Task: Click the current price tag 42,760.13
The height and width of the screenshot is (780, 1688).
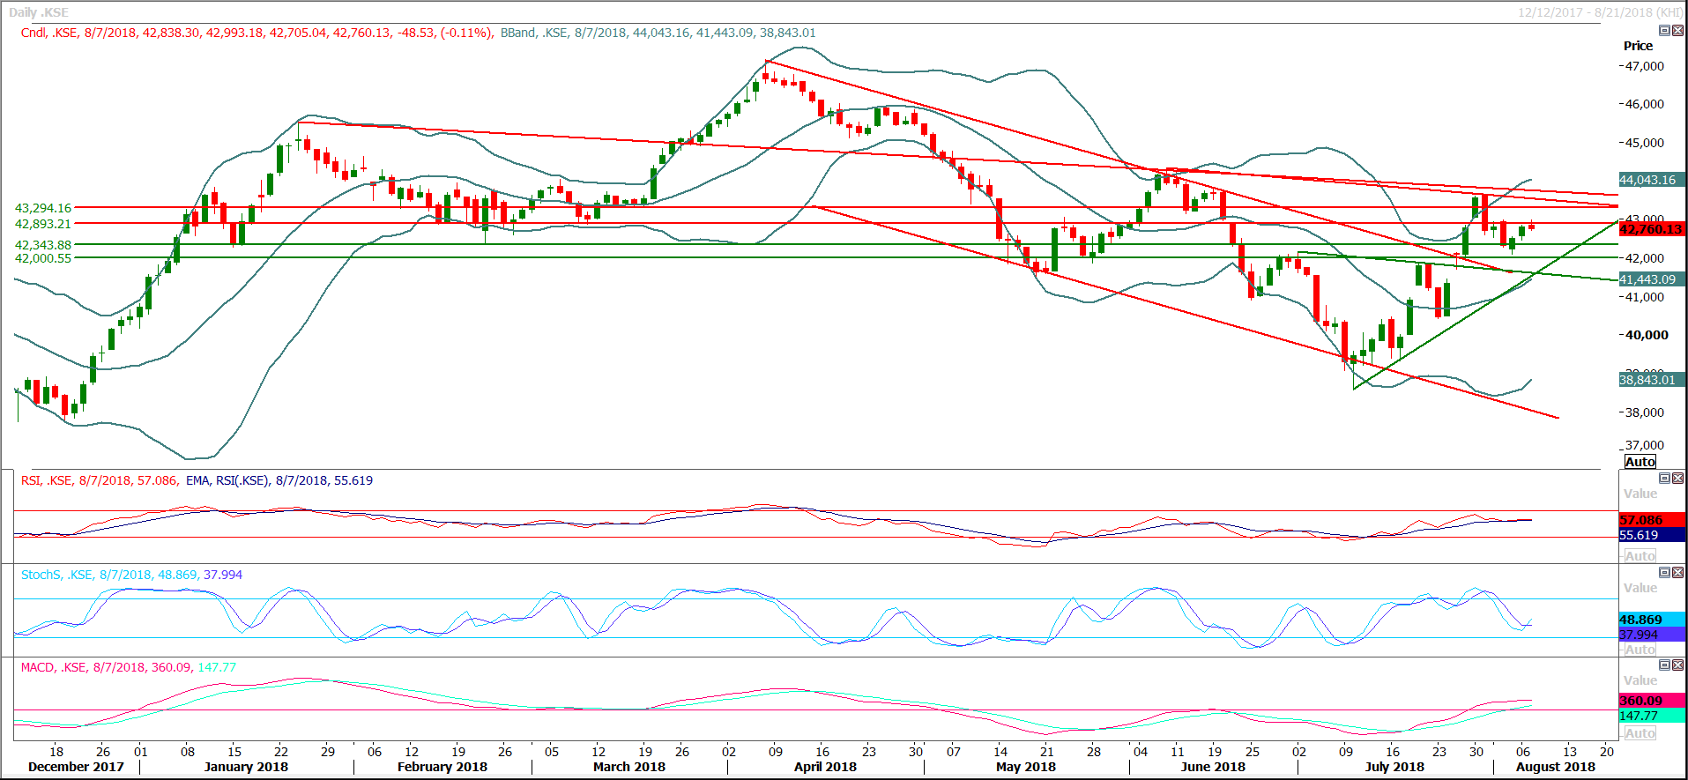Action: [x=1652, y=229]
